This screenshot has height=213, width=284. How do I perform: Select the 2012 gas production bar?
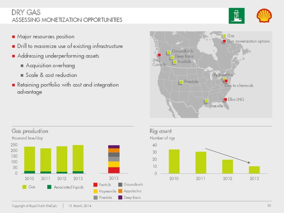pyautogui.click(x=62, y=160)
